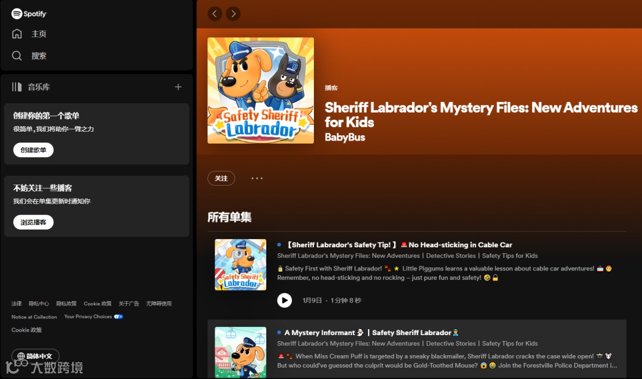Open the 隐私政策 link

click(67, 304)
